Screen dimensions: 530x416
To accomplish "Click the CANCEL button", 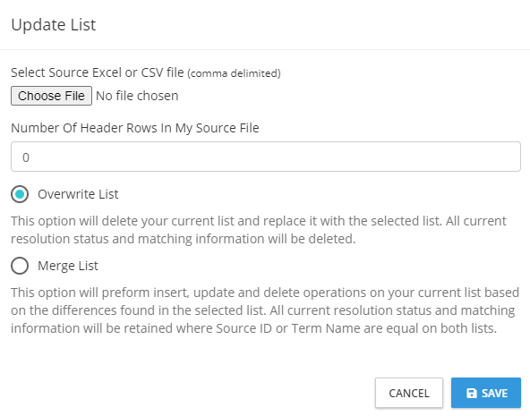I will tap(409, 393).
